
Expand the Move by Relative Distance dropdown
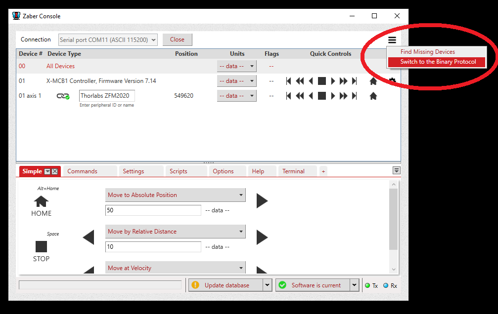[241, 231]
